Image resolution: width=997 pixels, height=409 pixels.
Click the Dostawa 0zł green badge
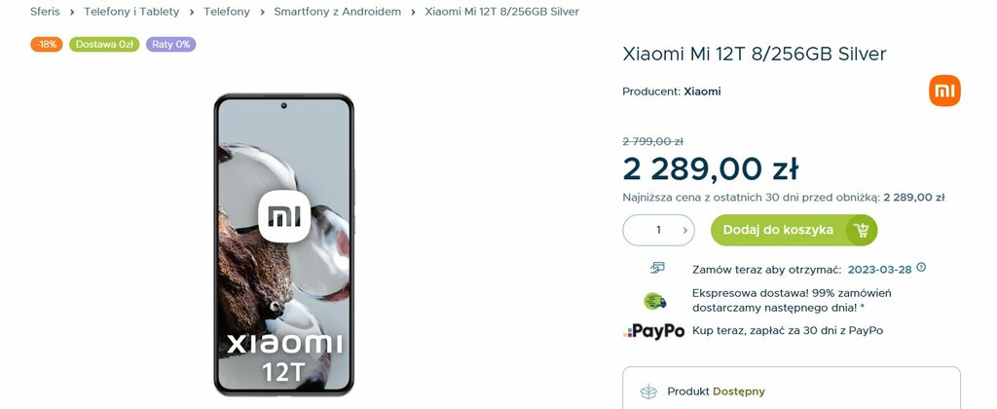[104, 45]
